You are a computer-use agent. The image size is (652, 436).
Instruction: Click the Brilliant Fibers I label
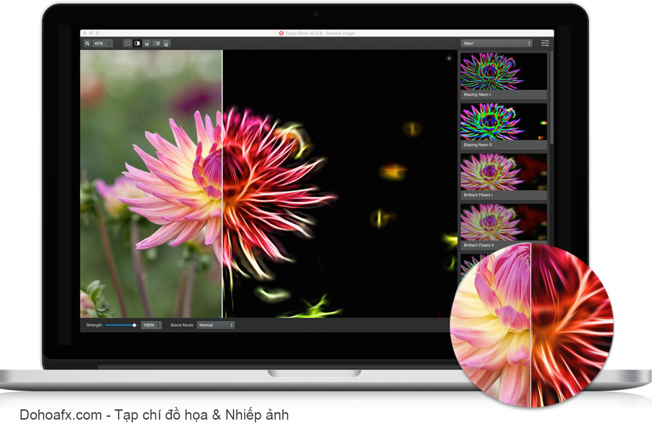478,195
